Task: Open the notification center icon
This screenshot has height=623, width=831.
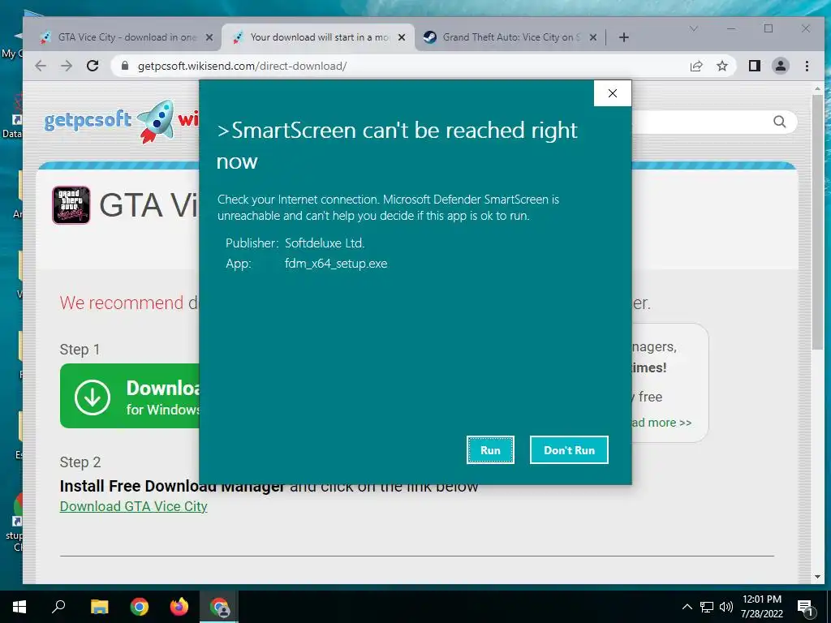Action: tap(806, 608)
